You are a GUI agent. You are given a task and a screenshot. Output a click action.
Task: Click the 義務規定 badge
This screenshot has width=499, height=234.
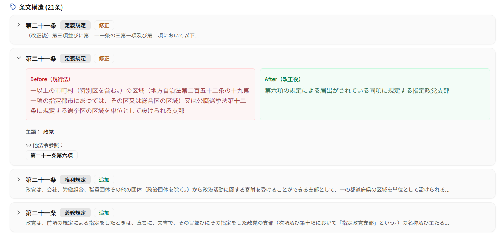pyautogui.click(x=75, y=213)
